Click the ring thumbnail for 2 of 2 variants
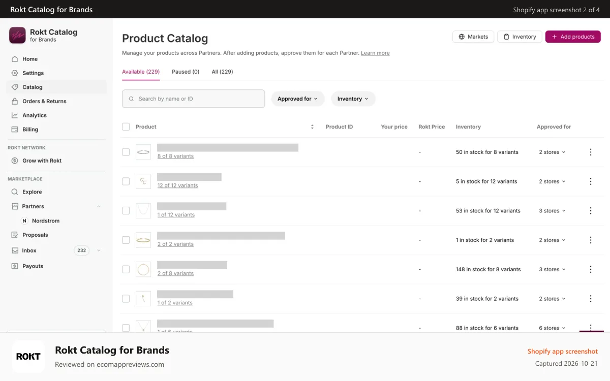Viewport: 610px width, 381px height. (143, 240)
